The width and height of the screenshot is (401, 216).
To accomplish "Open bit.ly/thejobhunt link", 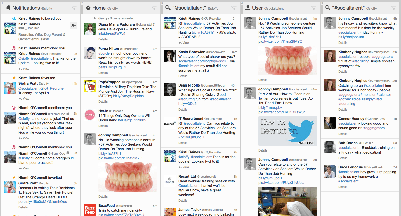I will point(351,37).
